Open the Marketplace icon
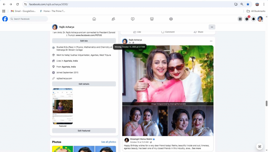Viewport: 268px width, 152px height. [x=152, y=19]
